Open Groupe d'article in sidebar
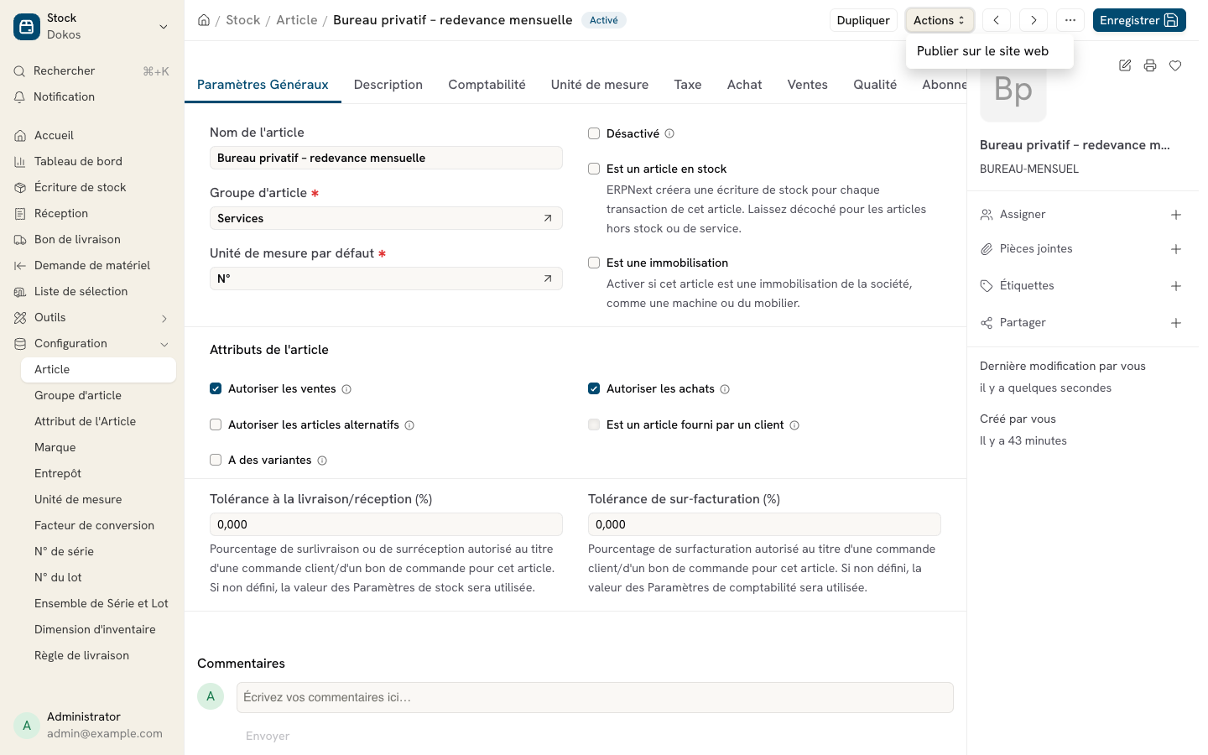 click(98, 396)
